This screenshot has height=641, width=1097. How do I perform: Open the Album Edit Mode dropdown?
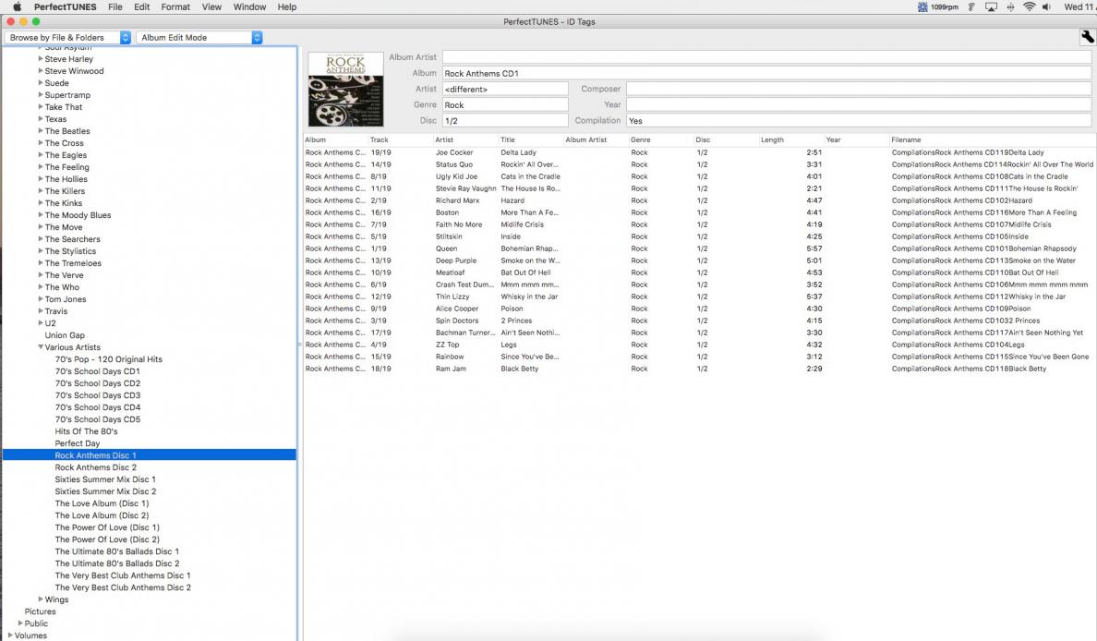(x=199, y=38)
